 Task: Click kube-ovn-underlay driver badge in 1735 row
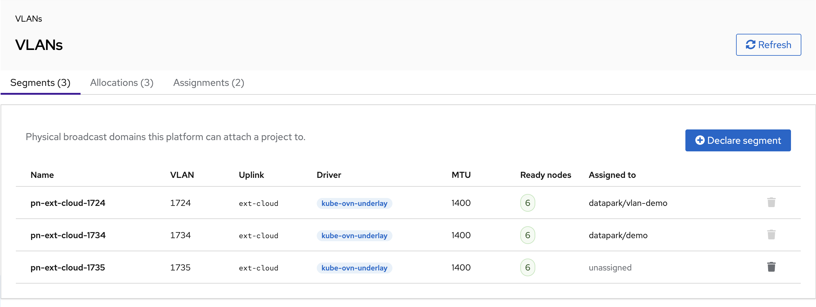354,268
